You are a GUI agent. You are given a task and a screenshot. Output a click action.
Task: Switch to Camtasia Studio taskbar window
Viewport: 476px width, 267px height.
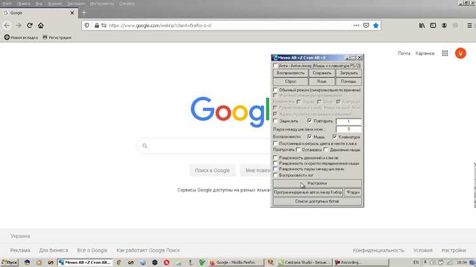pos(304,263)
